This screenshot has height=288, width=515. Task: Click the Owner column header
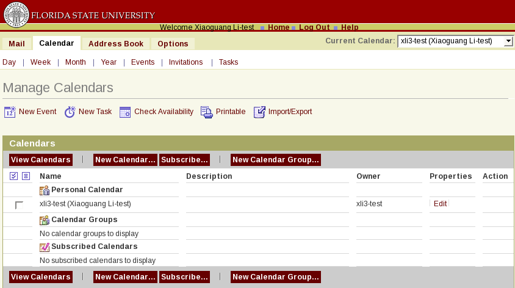pyautogui.click(x=369, y=176)
